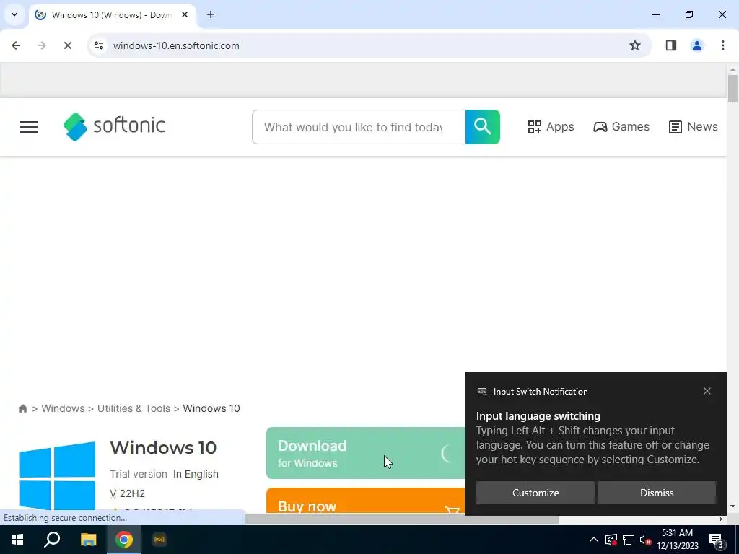The width and height of the screenshot is (739, 554).
Task: Click the Input language switching heading
Action: tap(538, 416)
